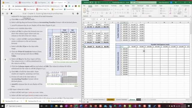
Task: Open the Course Home bookmark
Action: point(69,9)
